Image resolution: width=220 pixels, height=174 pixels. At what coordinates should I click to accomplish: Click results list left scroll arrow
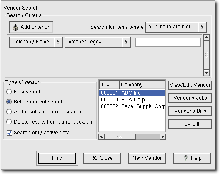(102, 136)
